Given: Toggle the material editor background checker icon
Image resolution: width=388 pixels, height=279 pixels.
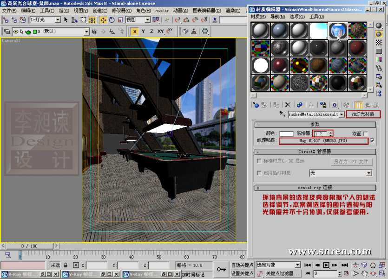Looking at the screenshot, I should click(x=379, y=43).
